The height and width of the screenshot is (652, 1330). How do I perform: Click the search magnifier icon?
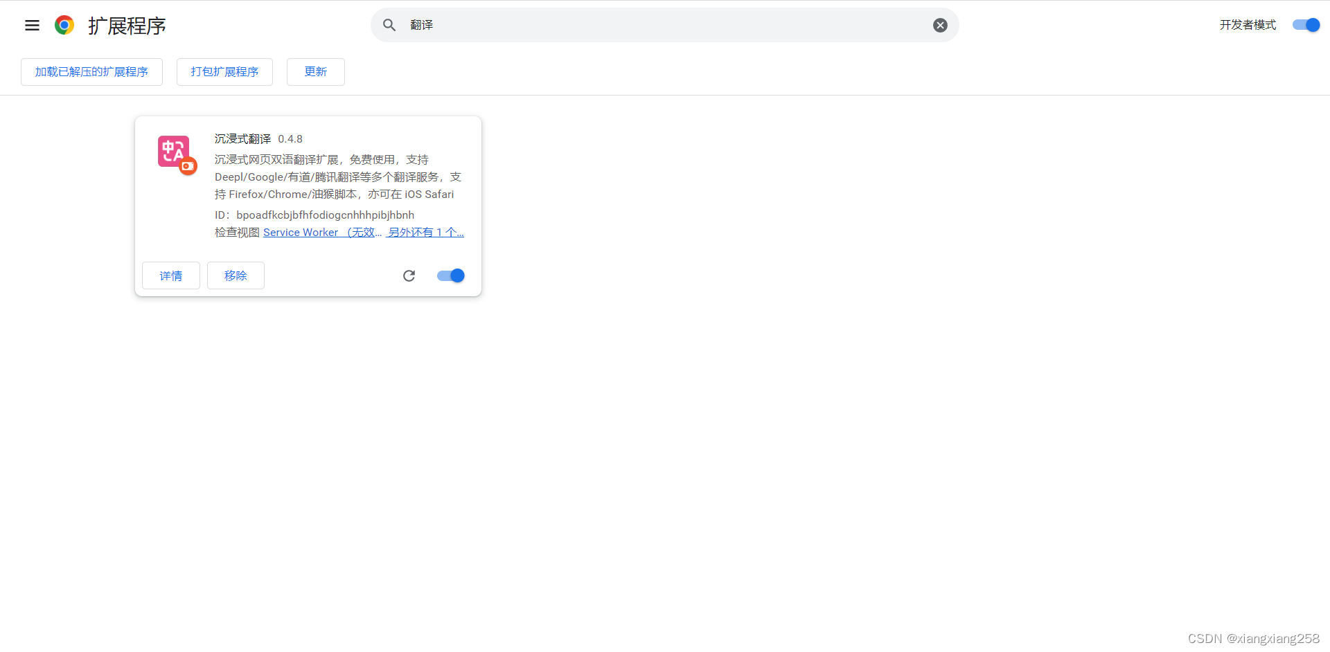point(389,25)
